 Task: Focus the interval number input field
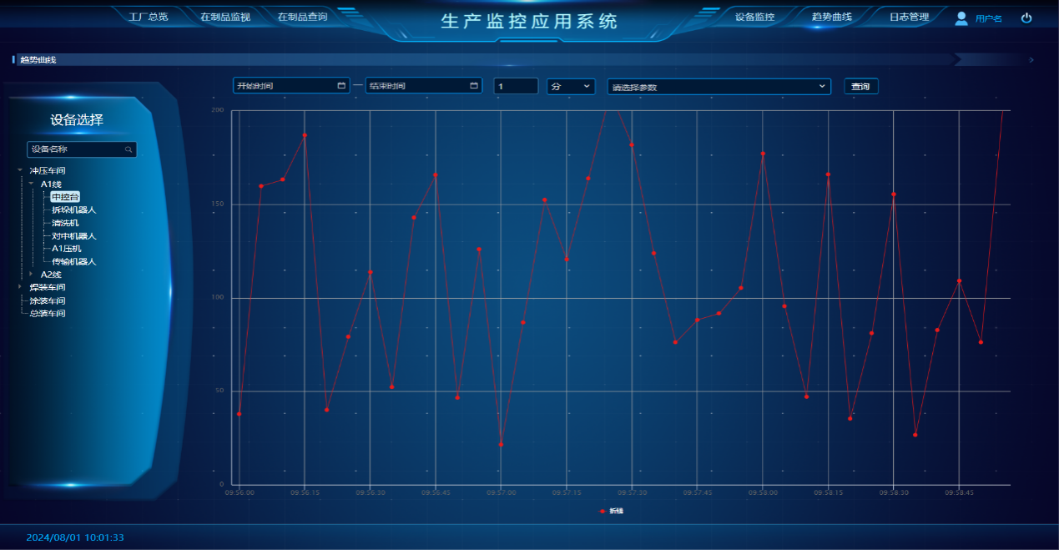(x=516, y=86)
